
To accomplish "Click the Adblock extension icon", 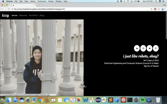I will [x=155, y=9].
